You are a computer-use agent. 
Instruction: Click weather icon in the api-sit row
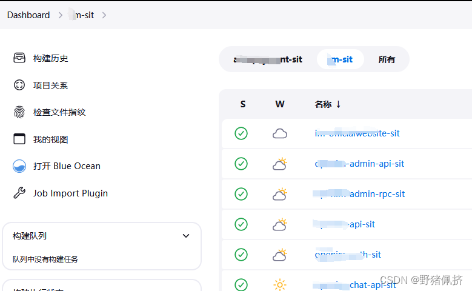pyautogui.click(x=280, y=224)
